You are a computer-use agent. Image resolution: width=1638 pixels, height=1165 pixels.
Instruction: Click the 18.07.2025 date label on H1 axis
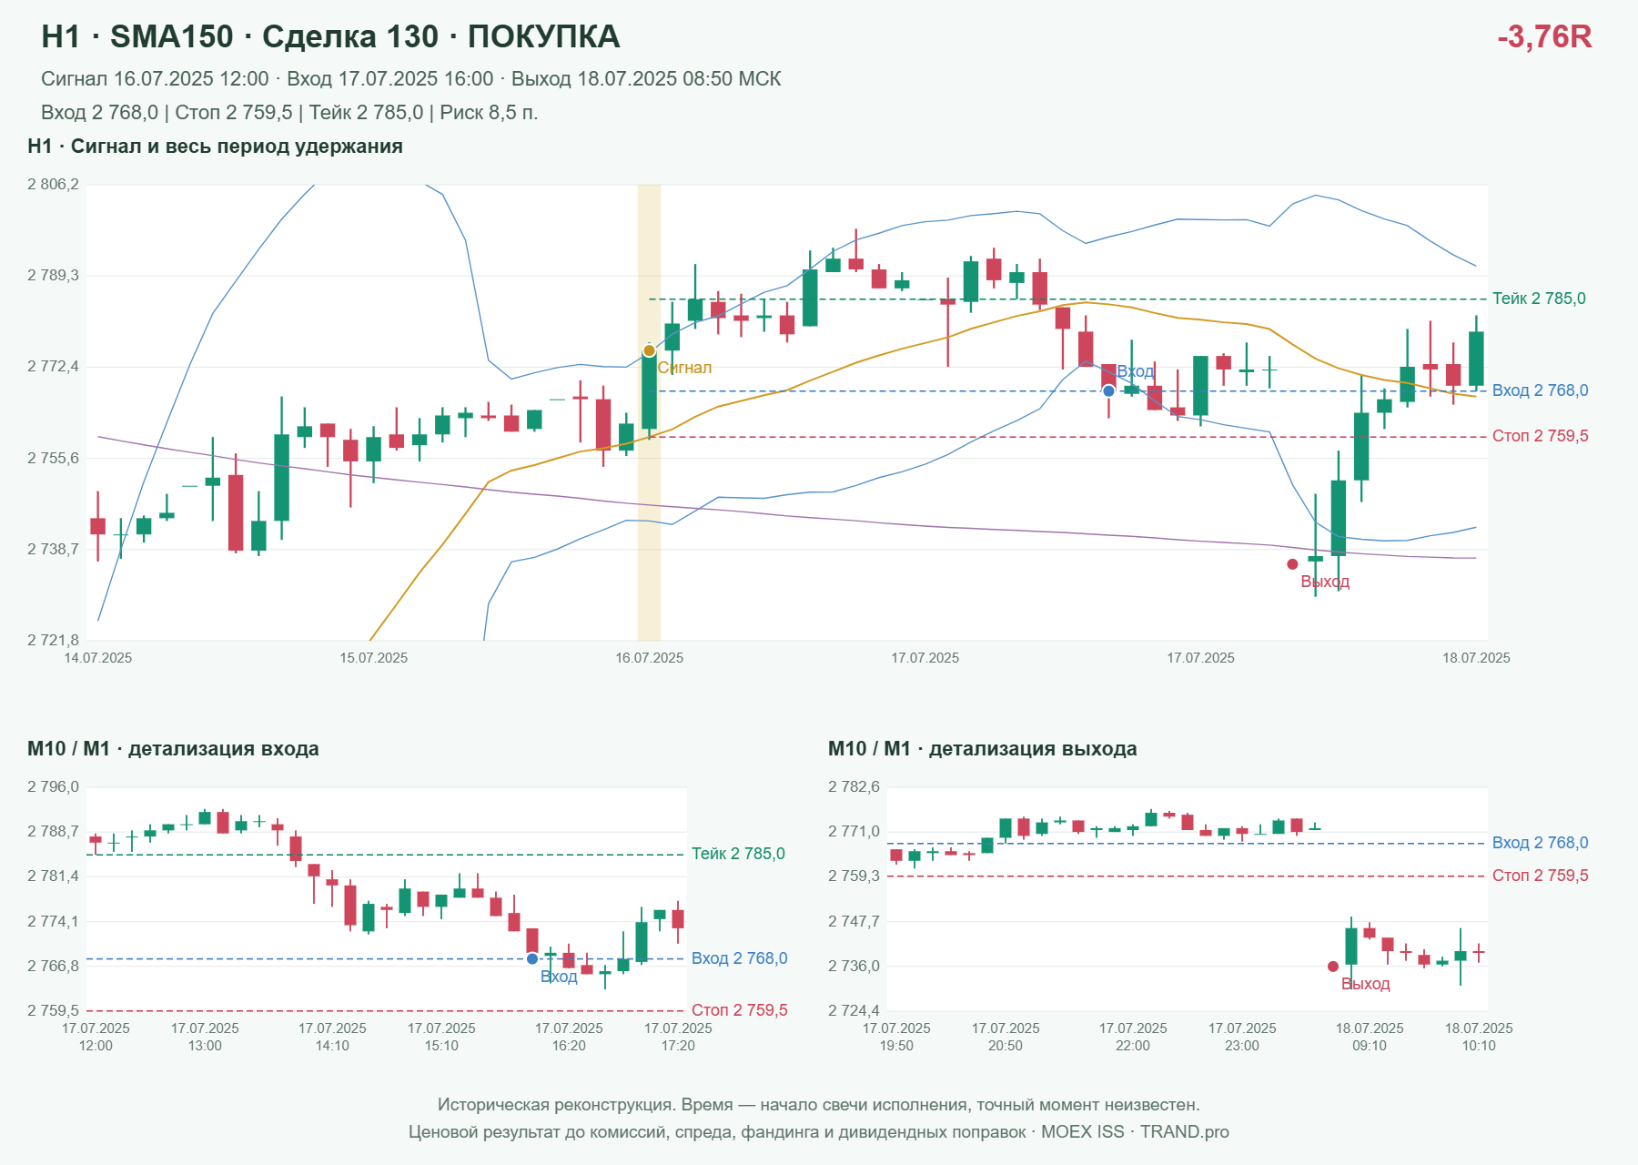coord(1476,658)
